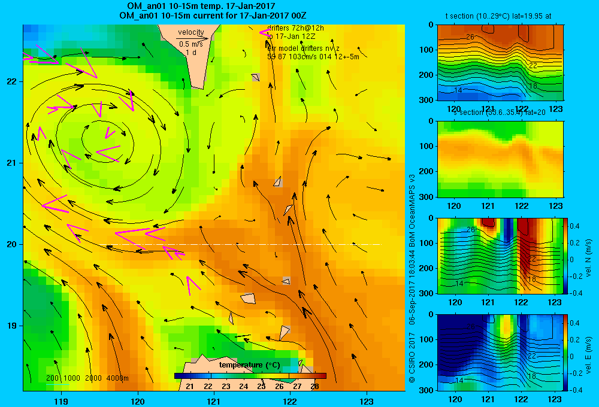Click the '0.5 m/s' velocity scale text
Viewport: 599px width, 407px height.
coord(191,44)
